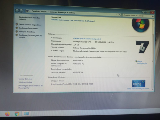The width and height of the screenshot is (160, 120).
Task: Click the 2,50 GB memory value
Action: click(x=76, y=45)
